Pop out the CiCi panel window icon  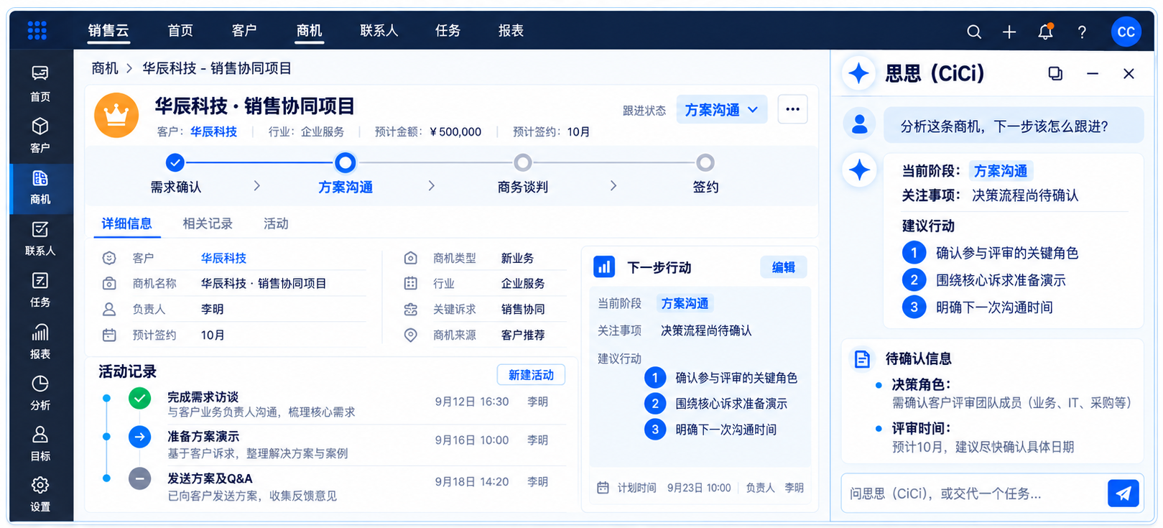tap(1055, 73)
